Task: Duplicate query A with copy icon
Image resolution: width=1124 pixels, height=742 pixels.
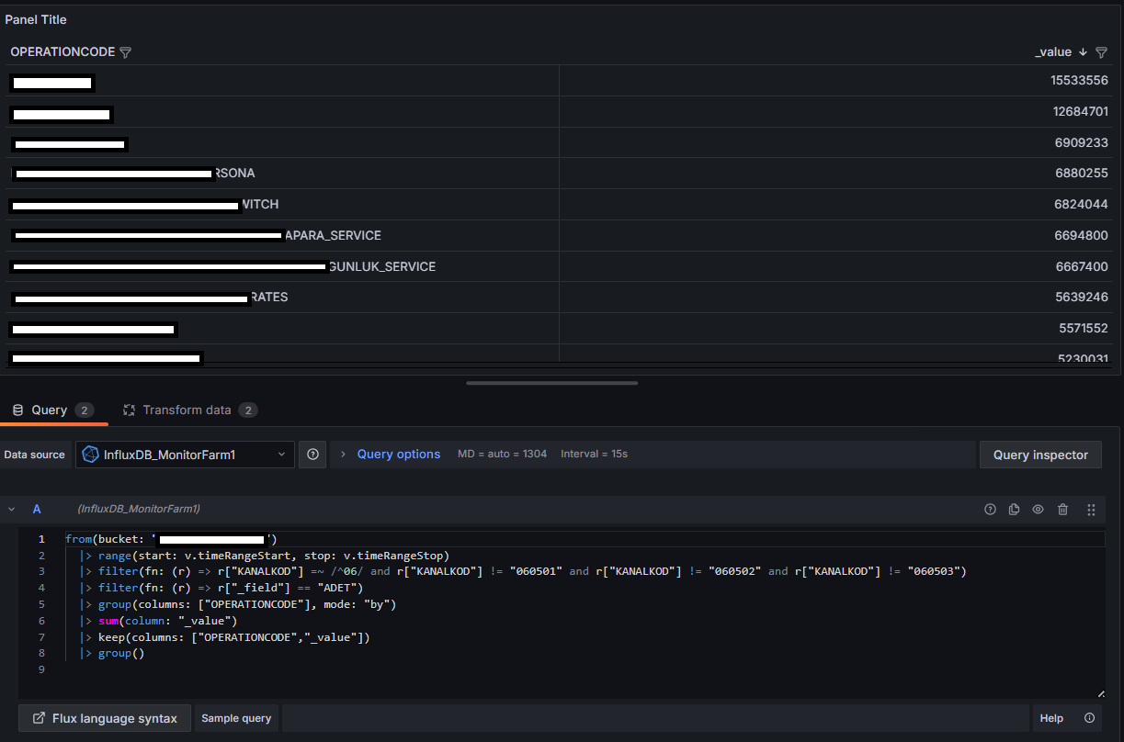Action: (1015, 509)
